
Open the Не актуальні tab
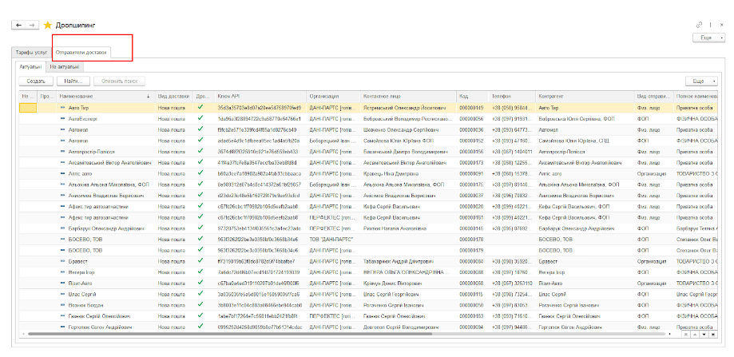[64, 67]
